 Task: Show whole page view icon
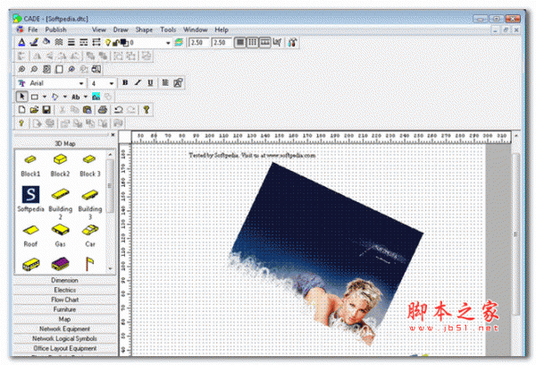point(59,70)
